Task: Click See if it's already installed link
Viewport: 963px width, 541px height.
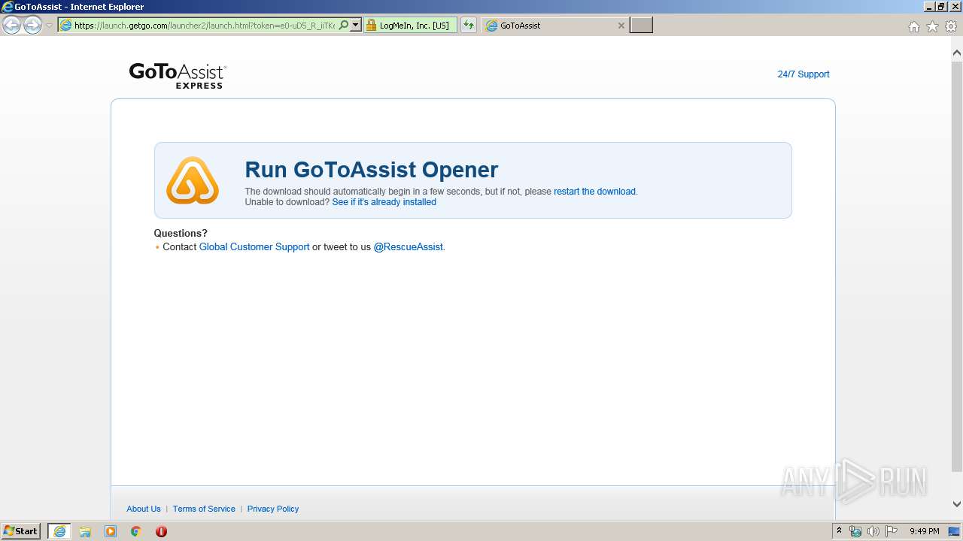Action: pyautogui.click(x=384, y=202)
